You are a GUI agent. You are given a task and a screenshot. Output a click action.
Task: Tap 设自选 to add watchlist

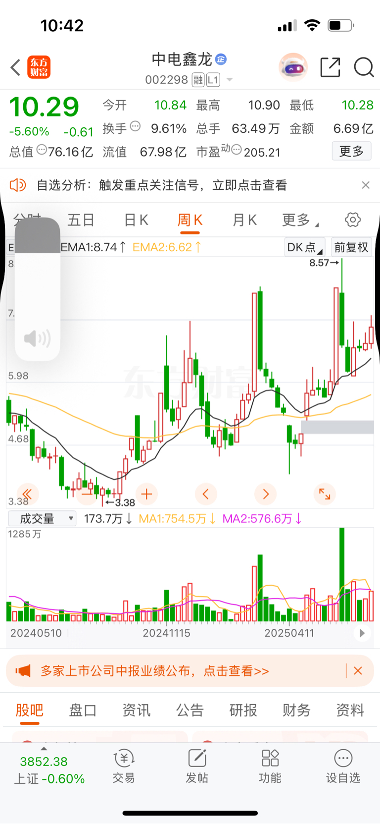[343, 766]
